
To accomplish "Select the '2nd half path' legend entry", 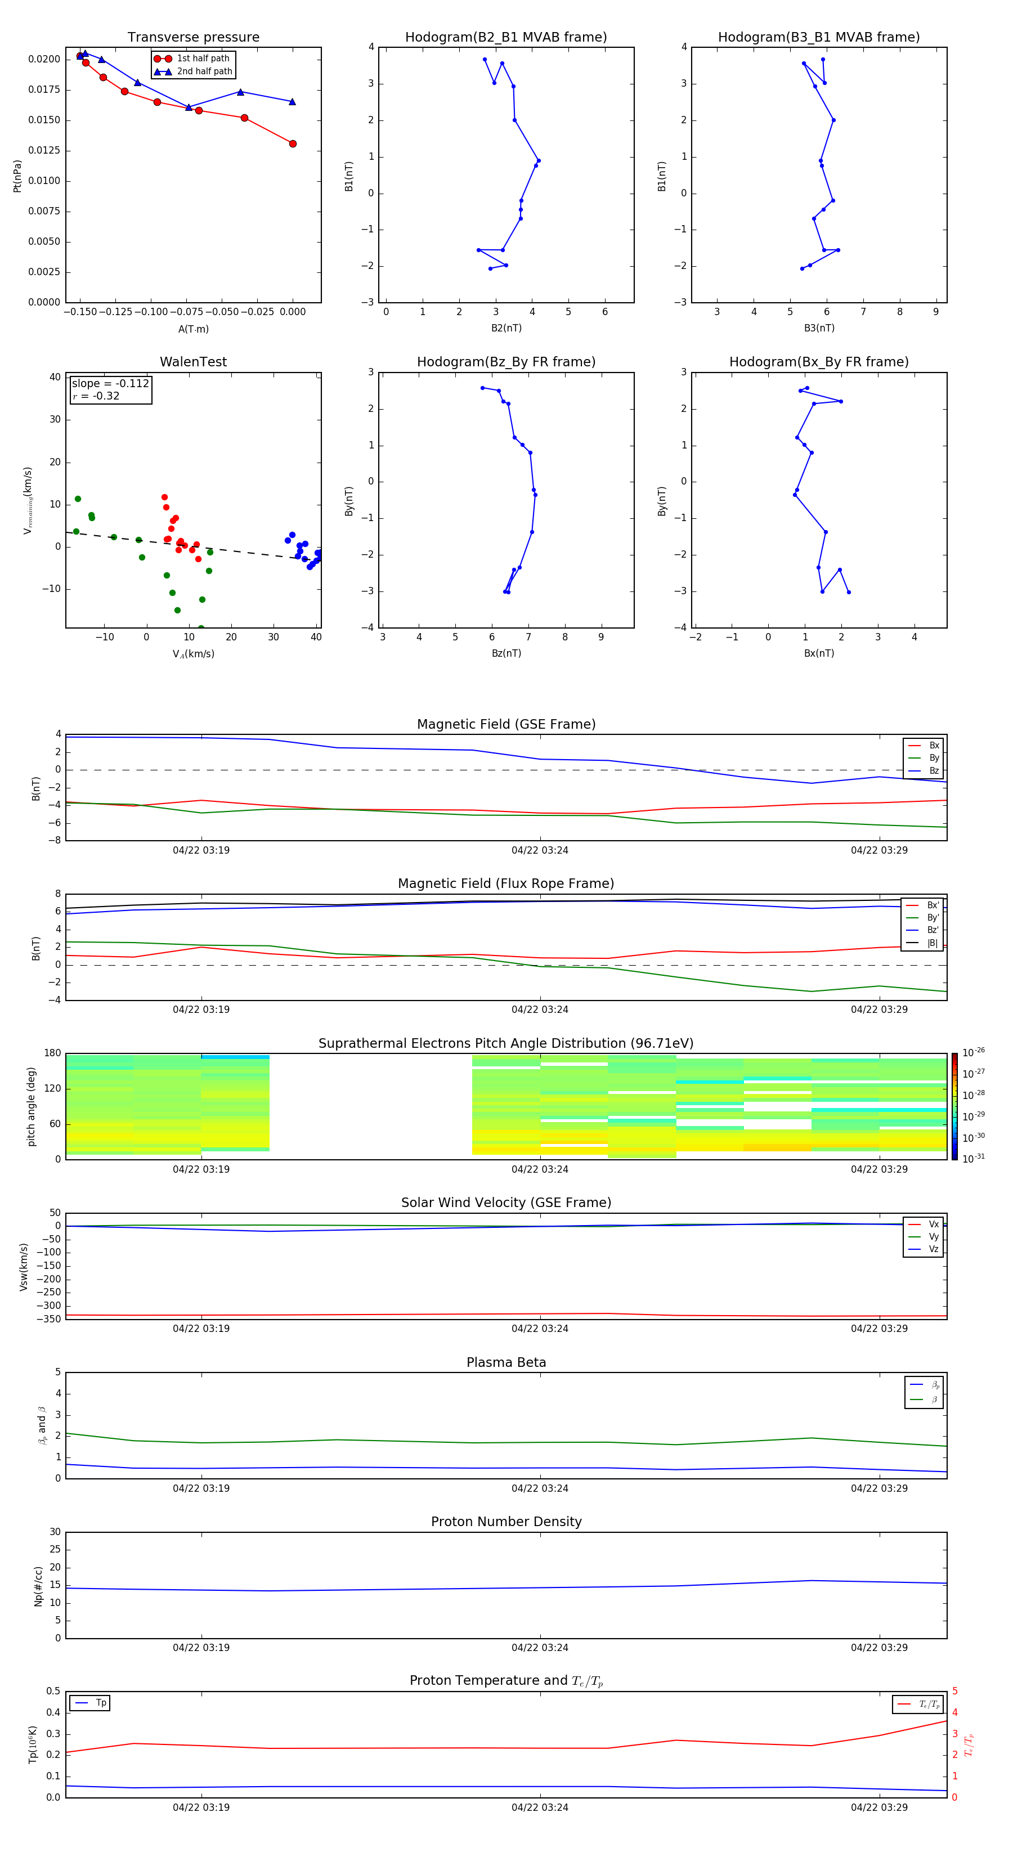I will point(193,71).
